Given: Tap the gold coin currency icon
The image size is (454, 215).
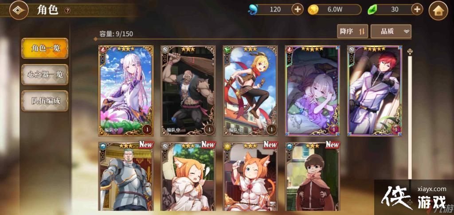Looking at the screenshot, I should point(313,10).
